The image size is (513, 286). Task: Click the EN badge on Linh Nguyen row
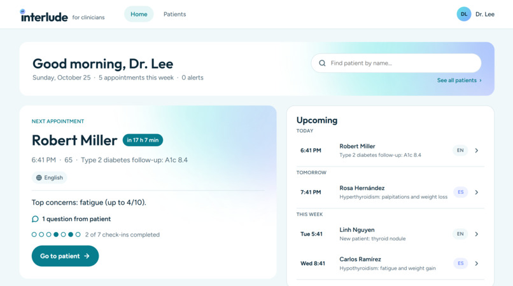[460, 234]
